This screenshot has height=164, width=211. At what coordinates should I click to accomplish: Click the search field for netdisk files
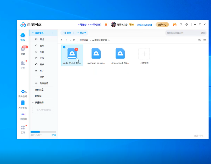click(x=182, y=33)
